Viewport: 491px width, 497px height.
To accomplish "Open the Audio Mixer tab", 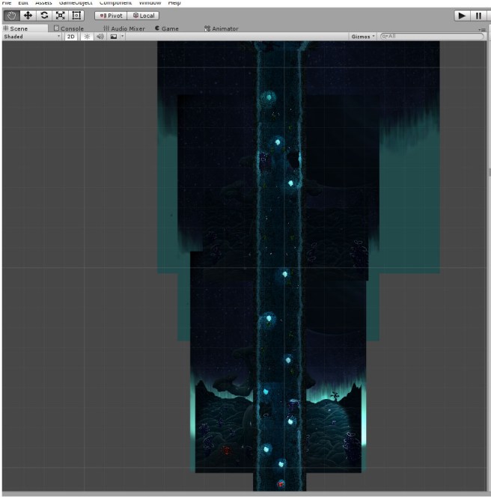I will pos(124,28).
